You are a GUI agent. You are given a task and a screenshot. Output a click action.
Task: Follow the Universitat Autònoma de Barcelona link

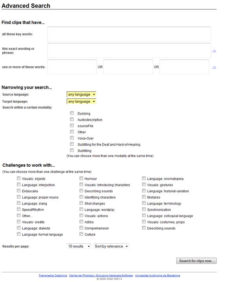(158, 275)
